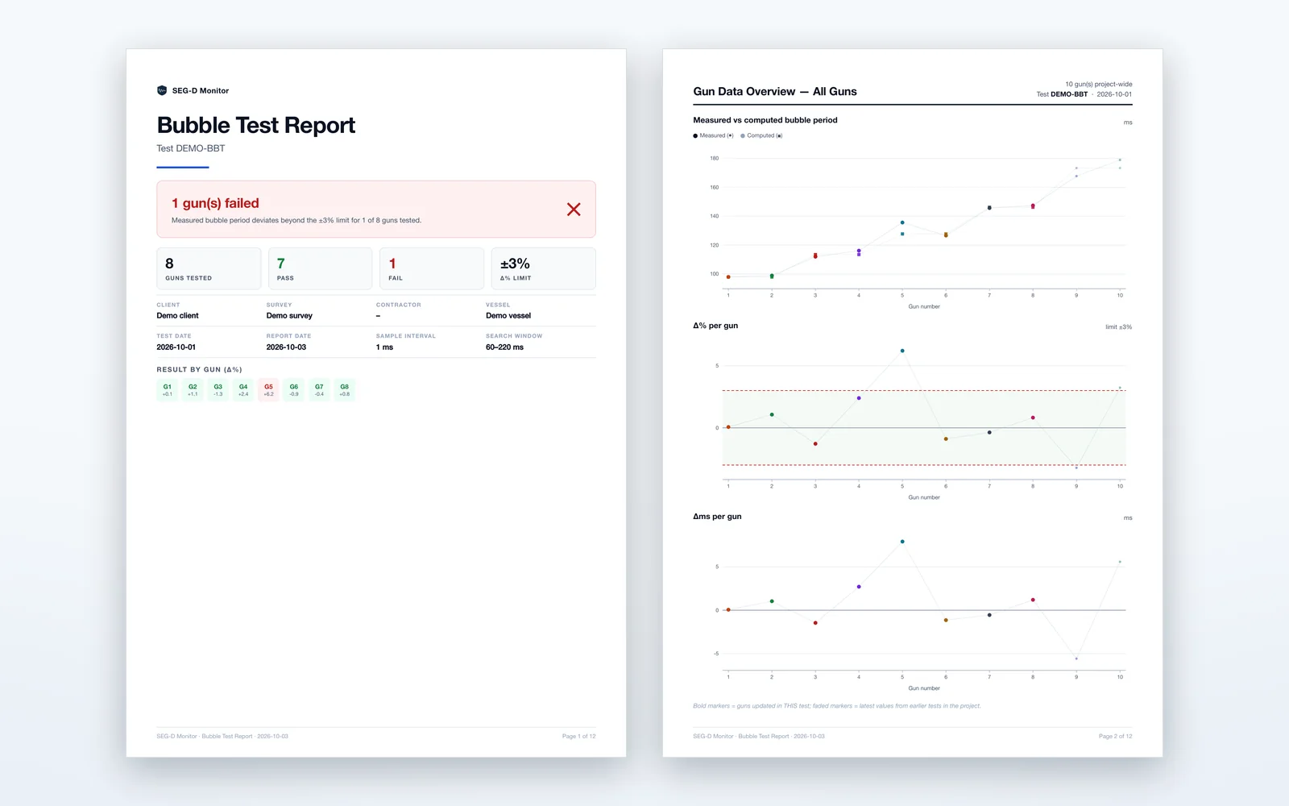Click the 8 Guns Tested summary card

(x=209, y=268)
